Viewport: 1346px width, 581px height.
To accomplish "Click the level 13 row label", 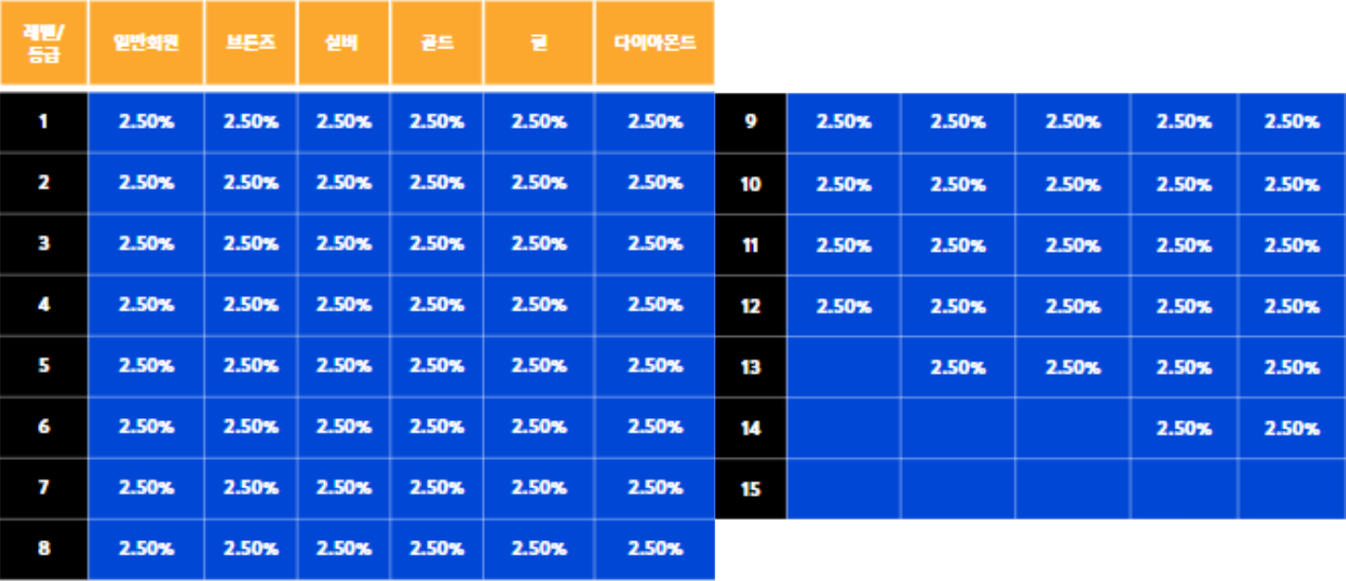I will pyautogui.click(x=751, y=367).
